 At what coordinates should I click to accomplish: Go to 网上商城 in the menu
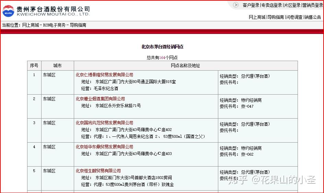pos(257,17)
